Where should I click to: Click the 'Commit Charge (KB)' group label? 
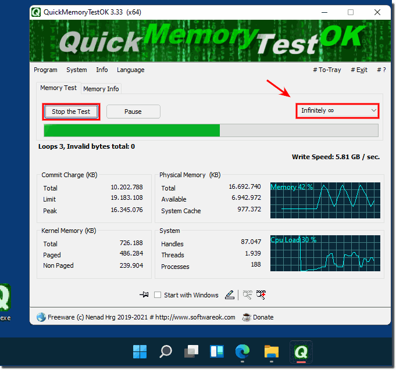(69, 175)
